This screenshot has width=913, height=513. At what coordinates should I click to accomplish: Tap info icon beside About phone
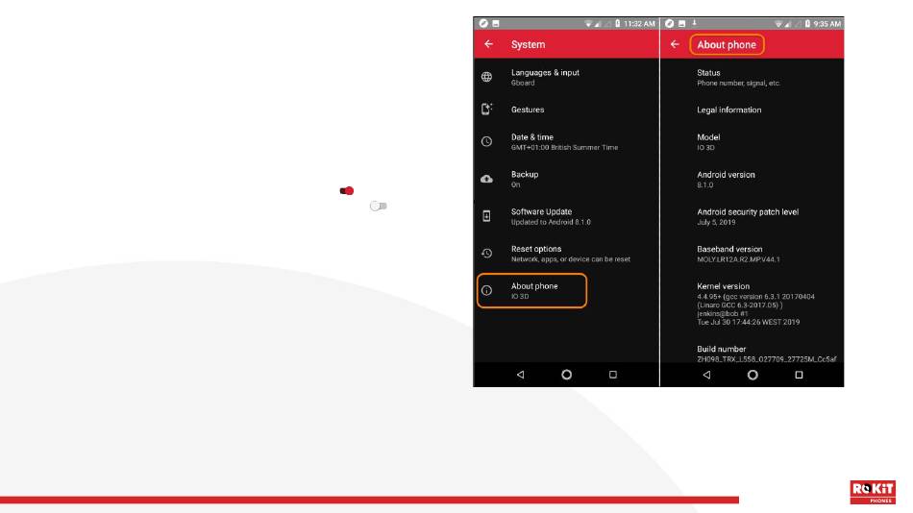[487, 290]
